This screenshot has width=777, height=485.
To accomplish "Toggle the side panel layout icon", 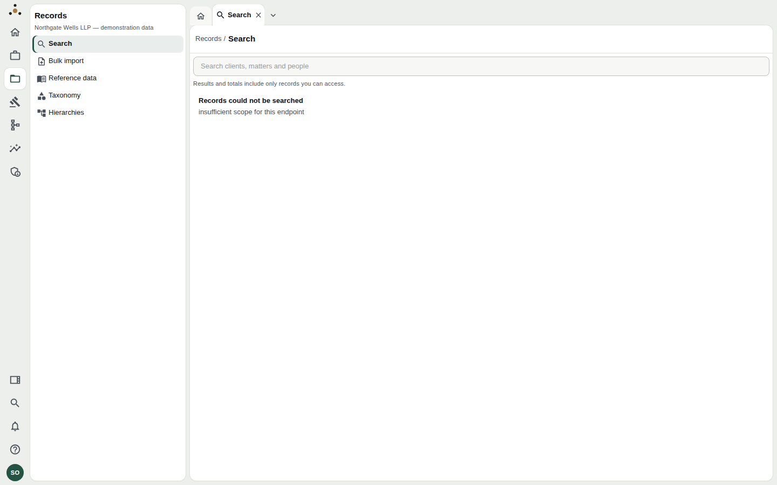I will (15, 380).
